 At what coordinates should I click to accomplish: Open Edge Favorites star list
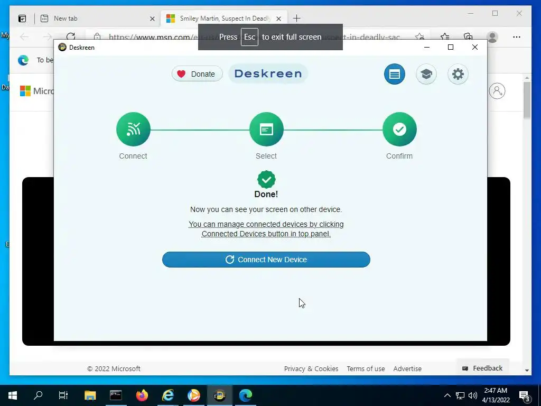[x=445, y=36]
